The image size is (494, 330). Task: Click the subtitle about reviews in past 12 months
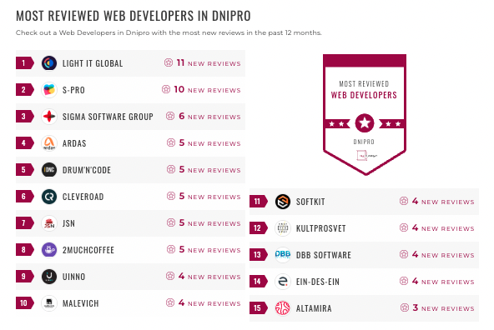point(169,32)
